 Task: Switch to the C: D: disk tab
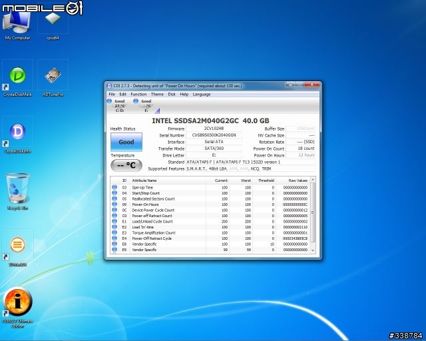click(x=117, y=105)
